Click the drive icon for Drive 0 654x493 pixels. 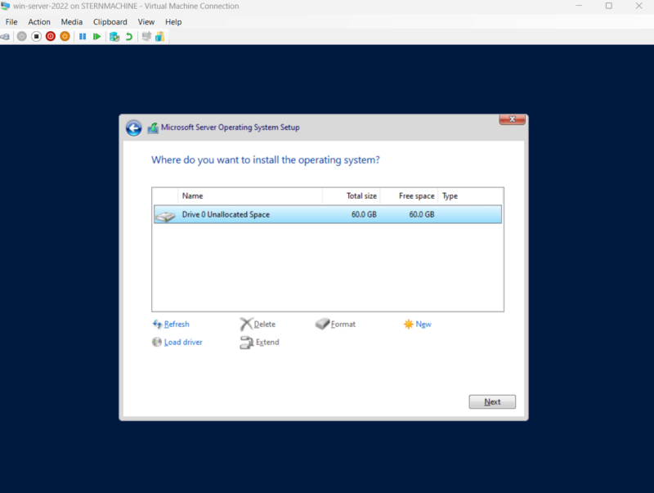coord(166,216)
